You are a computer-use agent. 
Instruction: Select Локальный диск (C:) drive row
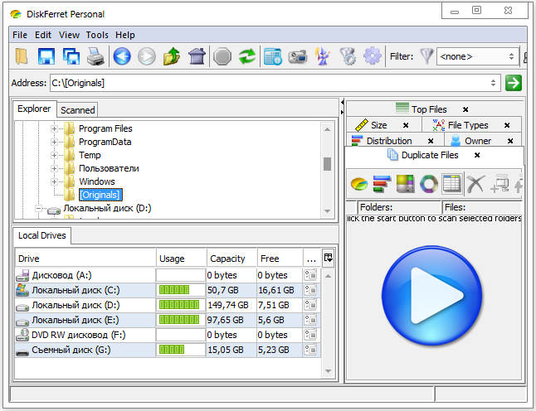[x=168, y=290]
